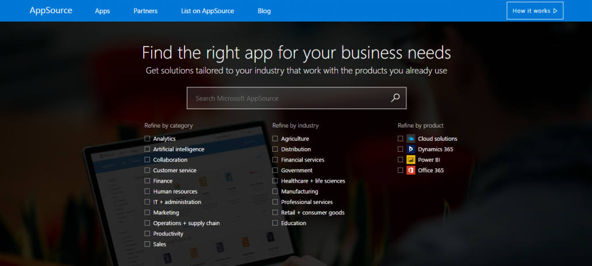This screenshot has height=266, width=592.
Task: Enable the Power BI product checkbox
Action: click(x=400, y=160)
